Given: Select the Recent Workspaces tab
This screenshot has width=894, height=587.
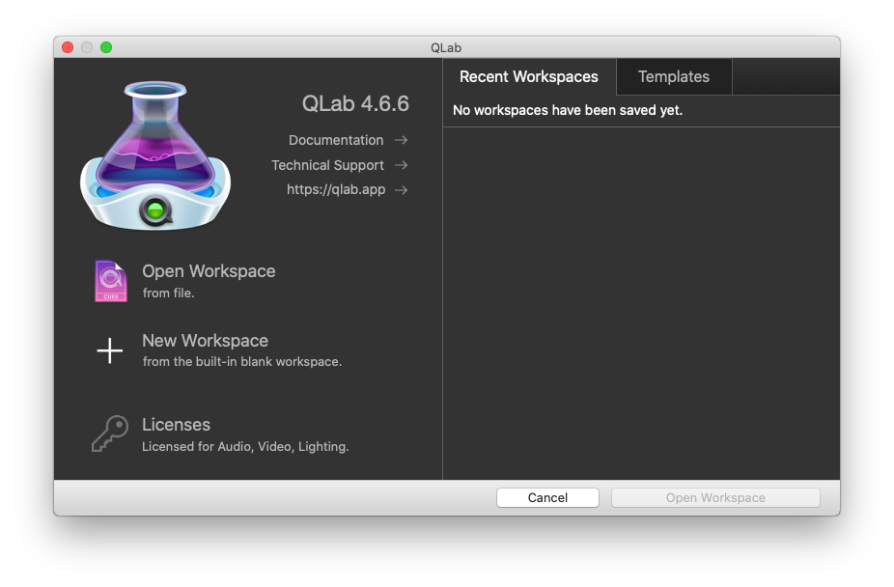Looking at the screenshot, I should pyautogui.click(x=528, y=77).
